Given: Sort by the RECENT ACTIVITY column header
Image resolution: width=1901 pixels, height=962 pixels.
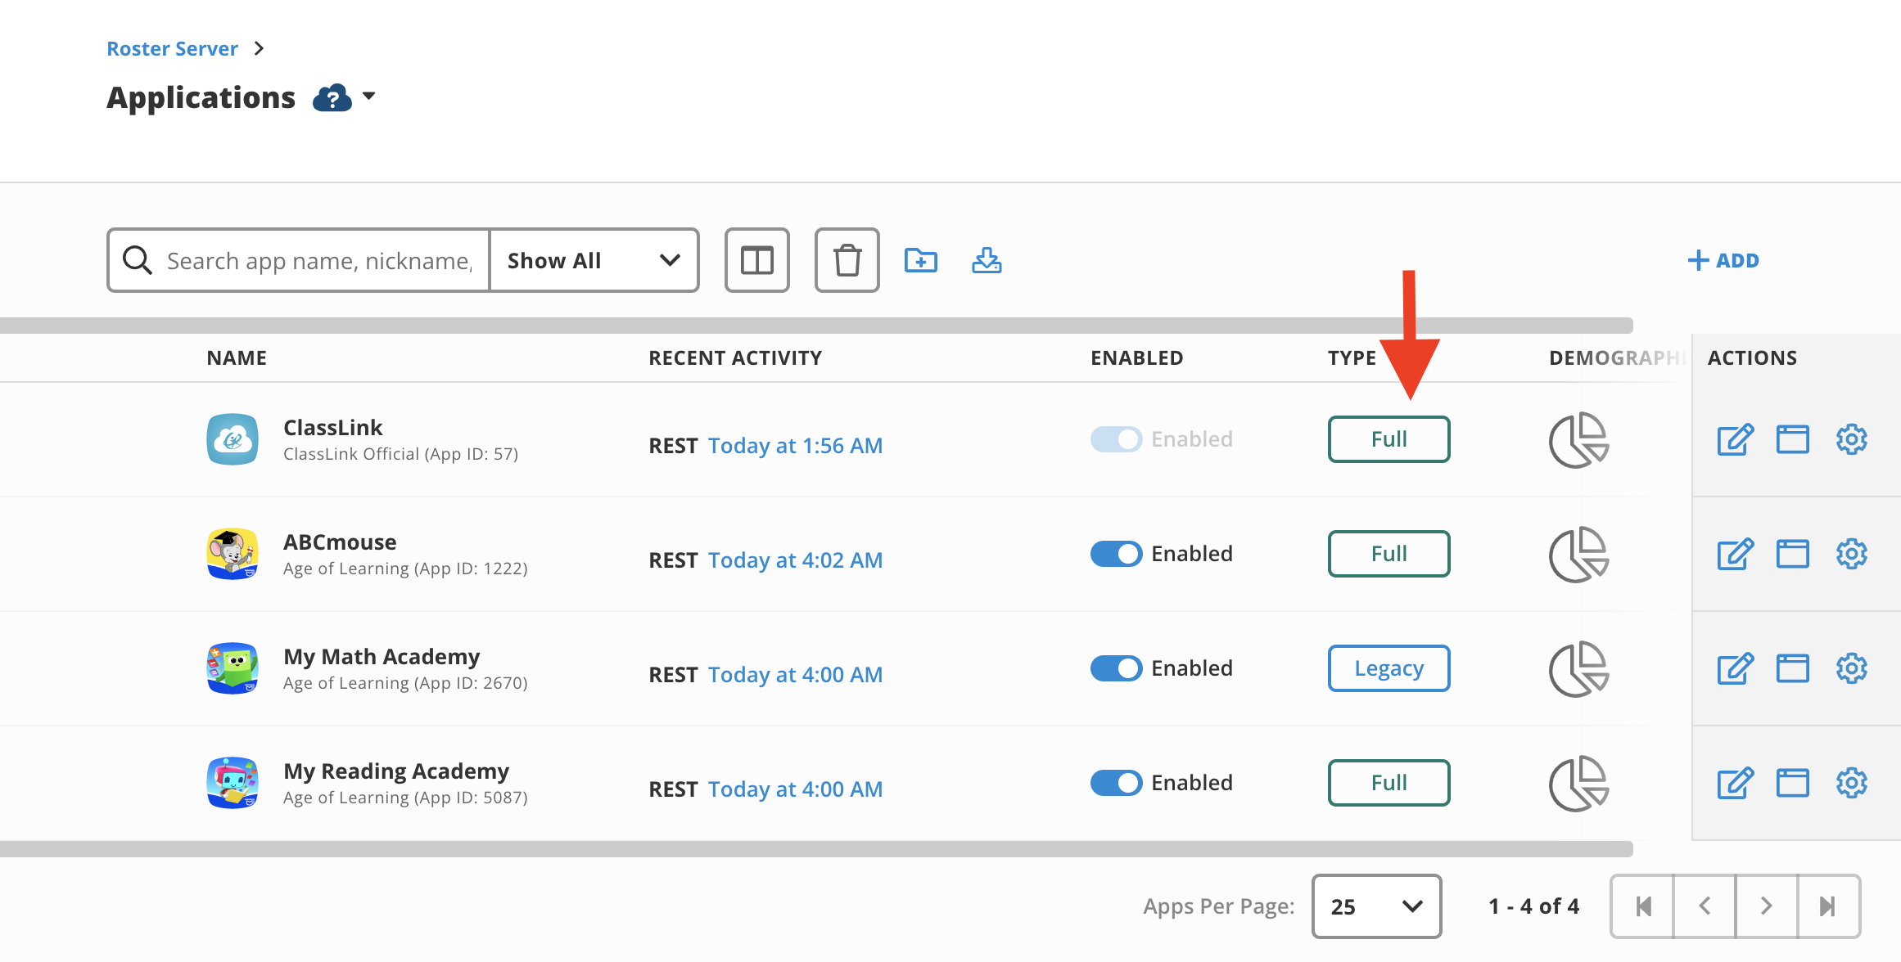Looking at the screenshot, I should pos(735,357).
